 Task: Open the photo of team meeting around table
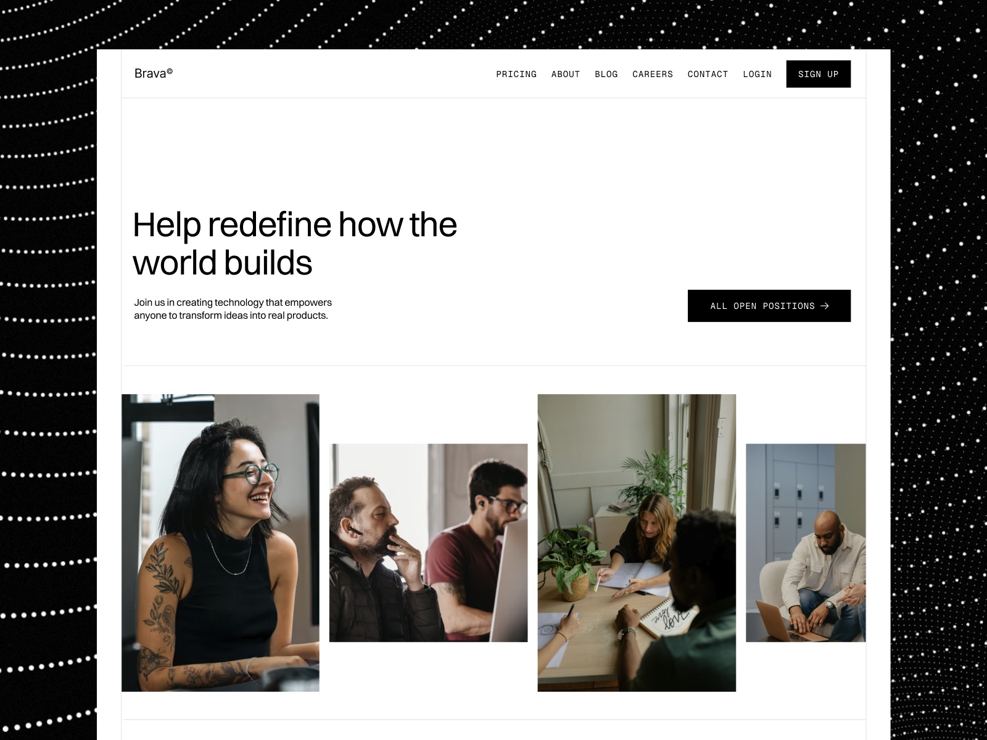coord(637,543)
